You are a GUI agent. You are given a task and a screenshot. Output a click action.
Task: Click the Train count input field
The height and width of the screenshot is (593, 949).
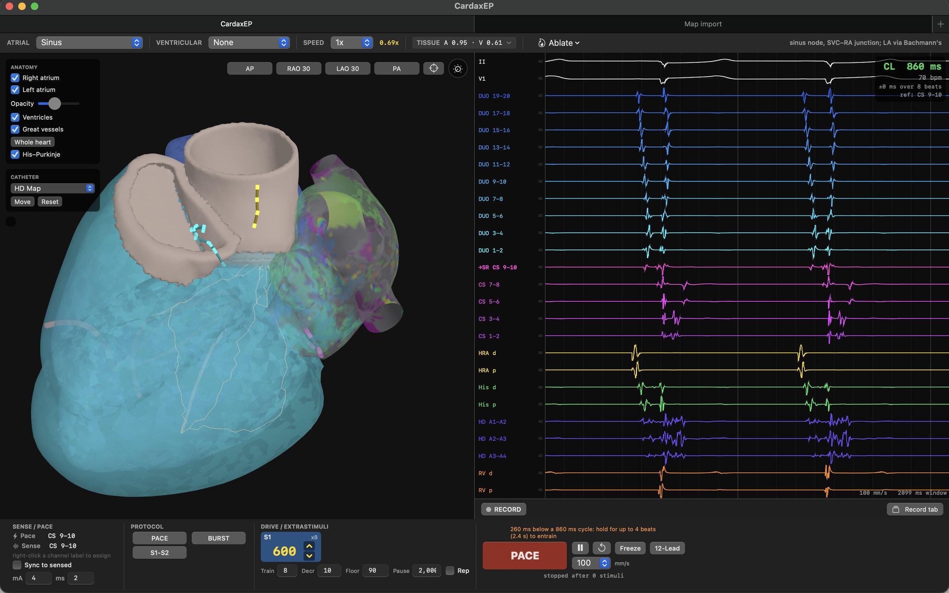pyautogui.click(x=287, y=571)
